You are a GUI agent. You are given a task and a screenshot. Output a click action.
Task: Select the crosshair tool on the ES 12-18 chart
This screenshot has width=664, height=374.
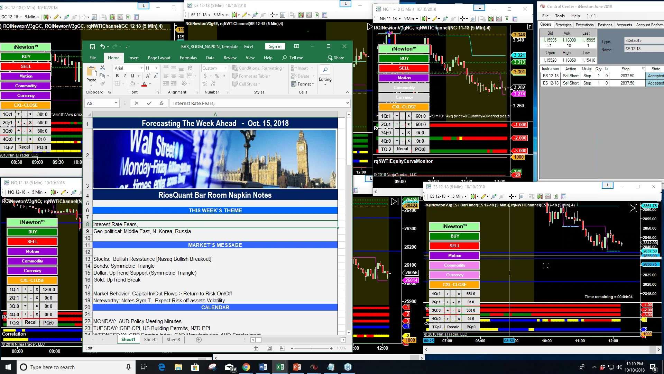(x=511, y=196)
